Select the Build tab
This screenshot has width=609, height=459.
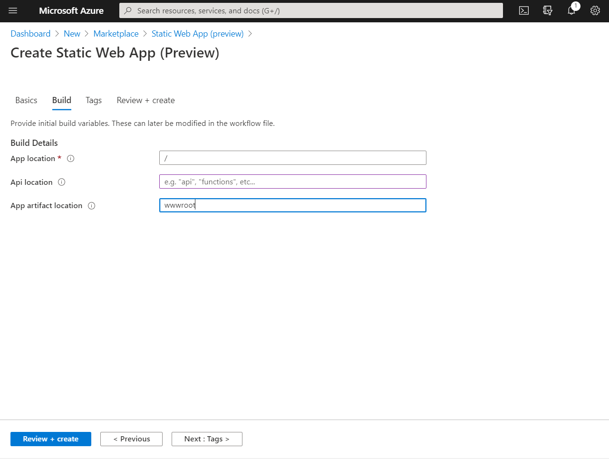(x=62, y=100)
